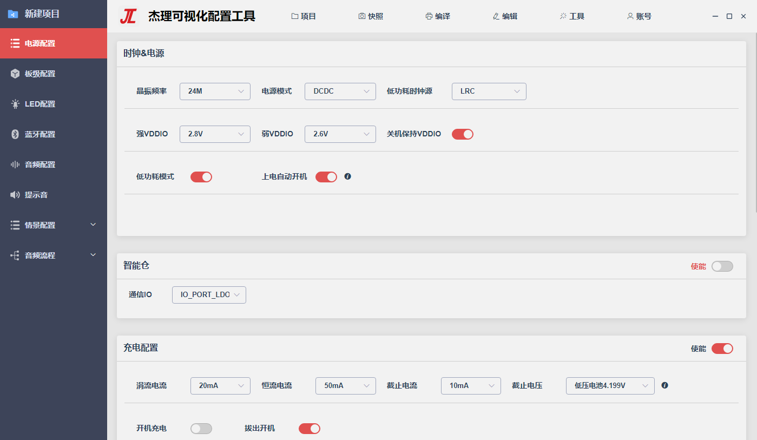Click the 音频流程 flow icon

(x=15, y=255)
